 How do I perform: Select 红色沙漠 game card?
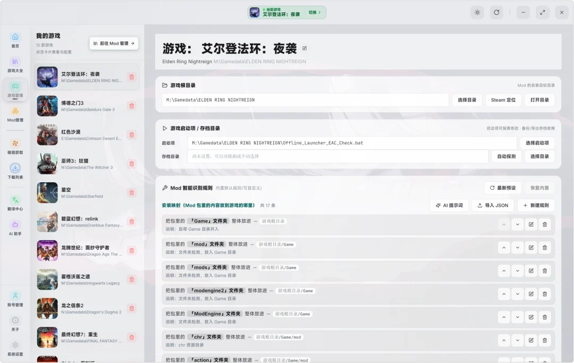(87, 134)
